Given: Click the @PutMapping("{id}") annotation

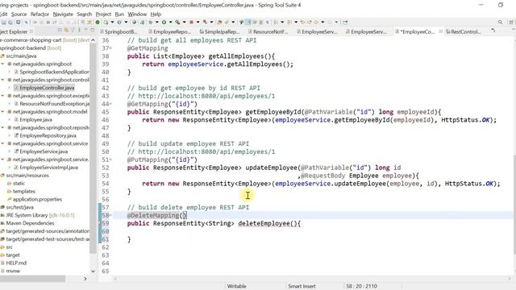Looking at the screenshot, I should (x=162, y=159).
